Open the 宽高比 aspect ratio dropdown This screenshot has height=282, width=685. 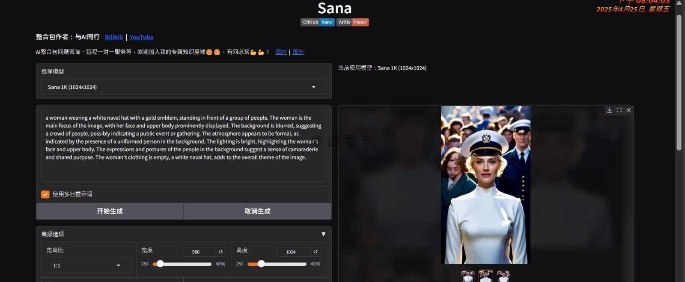point(88,265)
